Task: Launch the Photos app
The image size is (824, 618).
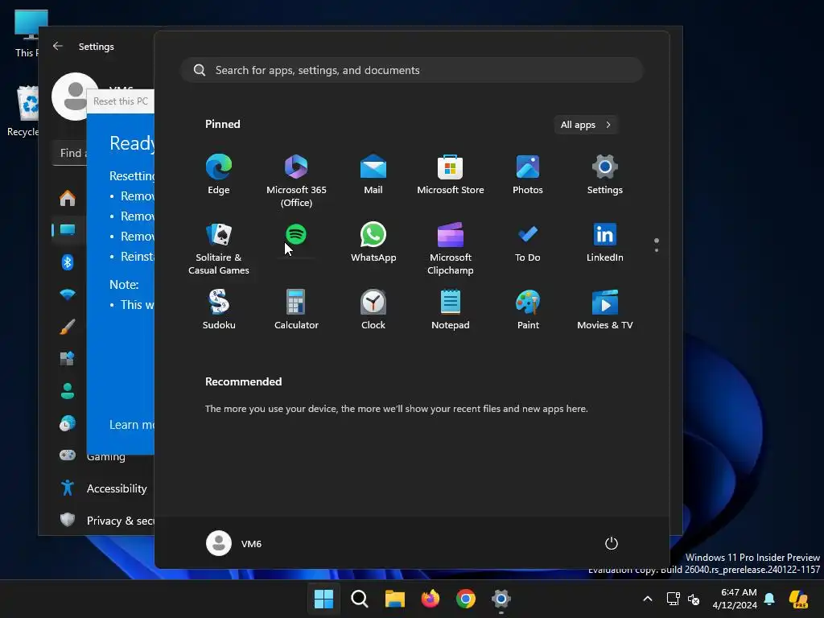Action: click(528, 175)
